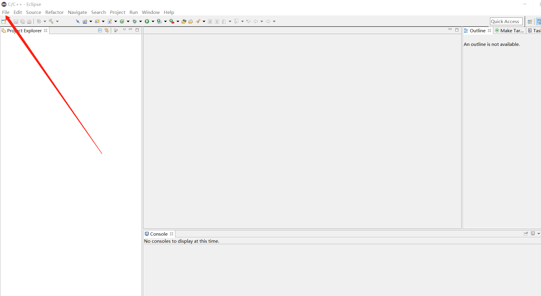This screenshot has width=541, height=296.
Task: Click the External Tools run icon
Action: pos(172,21)
